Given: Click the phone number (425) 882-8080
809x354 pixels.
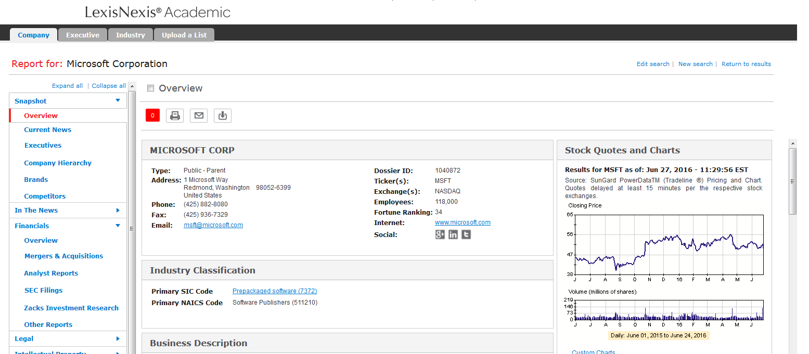Looking at the screenshot, I should (206, 204).
